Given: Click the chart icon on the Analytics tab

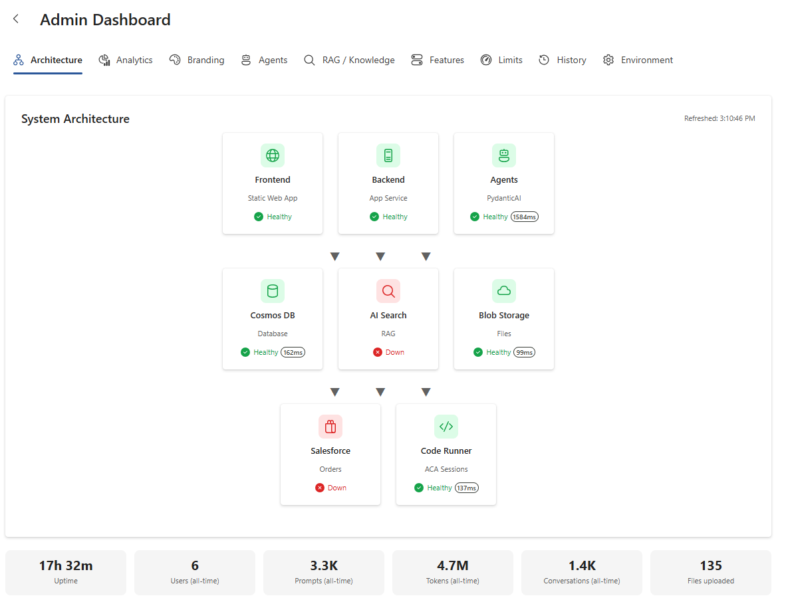Looking at the screenshot, I should point(104,59).
